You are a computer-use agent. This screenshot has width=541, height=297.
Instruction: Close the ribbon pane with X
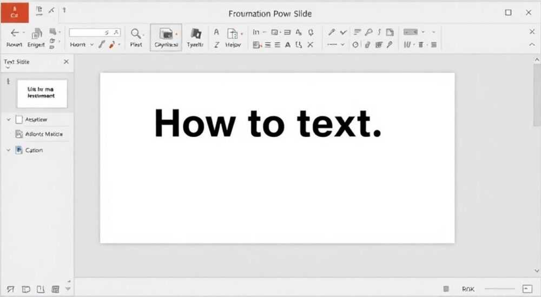tap(532, 32)
